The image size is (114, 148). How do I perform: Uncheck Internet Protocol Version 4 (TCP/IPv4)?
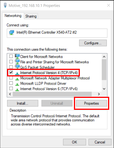tap(11, 72)
